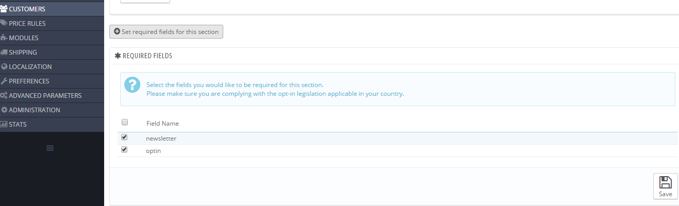The height and width of the screenshot is (206, 679).
Task: Click the Price Rules tag icon
Action: (4, 23)
